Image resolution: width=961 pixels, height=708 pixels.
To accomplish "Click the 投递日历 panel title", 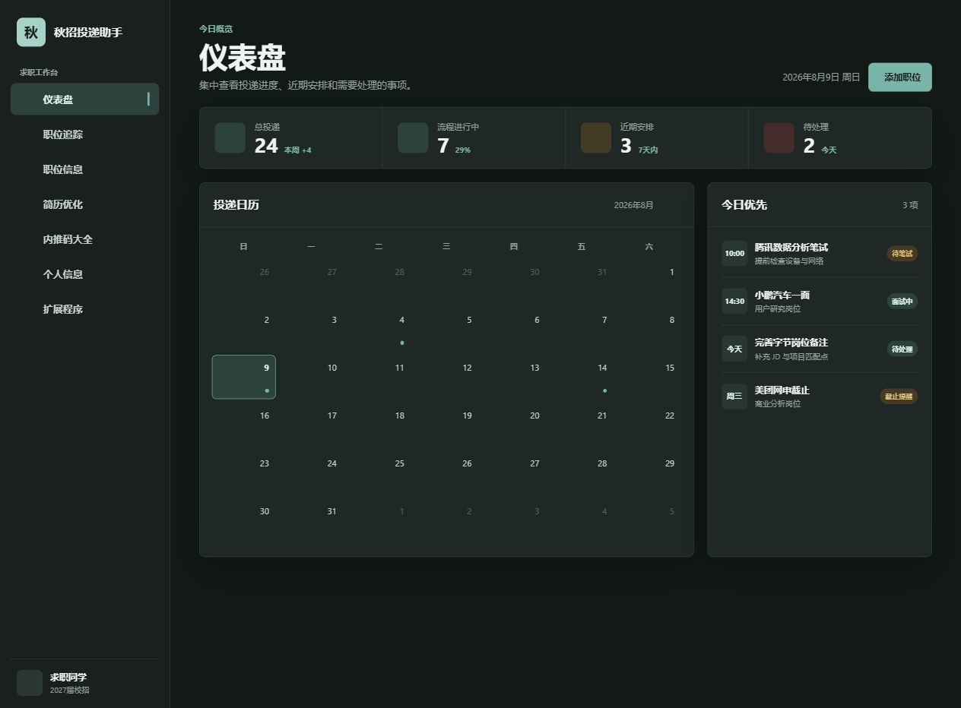I will tap(236, 205).
